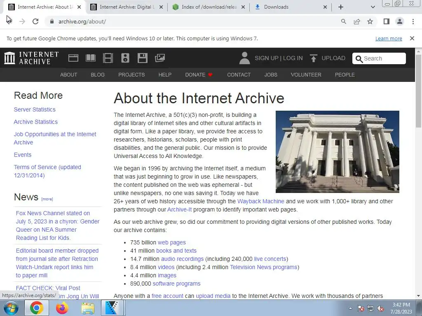Show hidden tray icons arrow
Viewport: 422px width, 316px height.
click(x=350, y=309)
